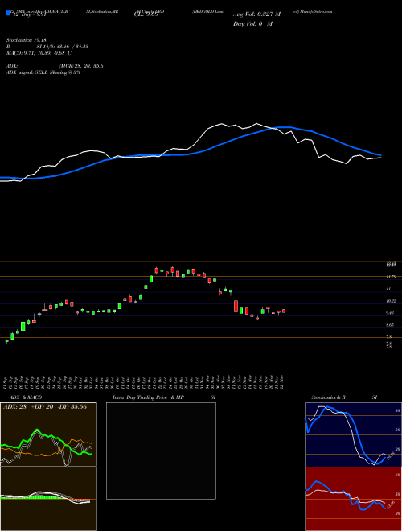The width and height of the screenshot is (402, 531).
Task: Click the large red candlestick dropping below 10.22
Action: [236, 306]
